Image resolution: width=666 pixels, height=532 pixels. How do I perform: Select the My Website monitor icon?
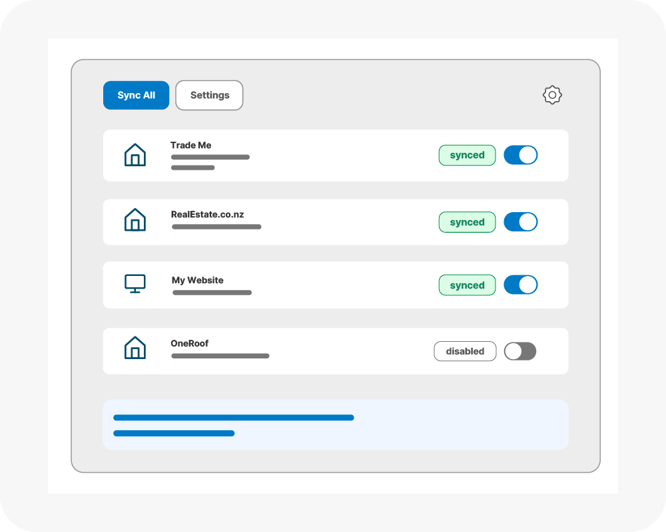135,284
